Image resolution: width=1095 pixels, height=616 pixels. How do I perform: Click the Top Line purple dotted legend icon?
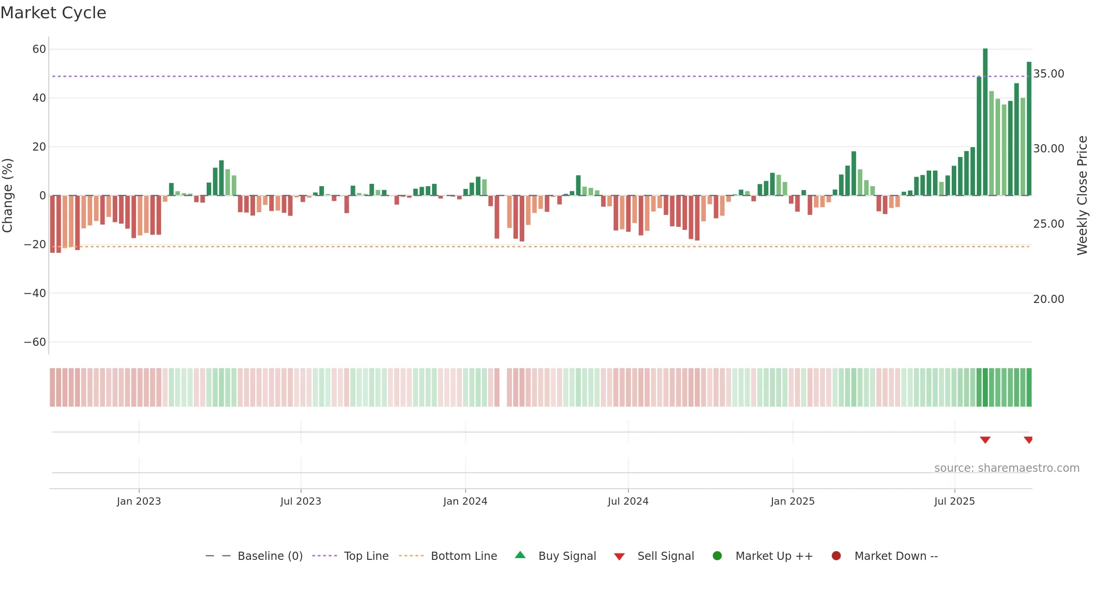click(x=324, y=556)
